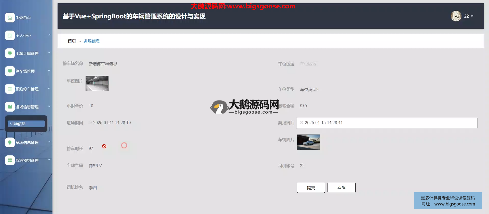Click the 用车订单管理 sidebar icon
Viewport: 489px width, 214px height.
pyautogui.click(x=10, y=53)
